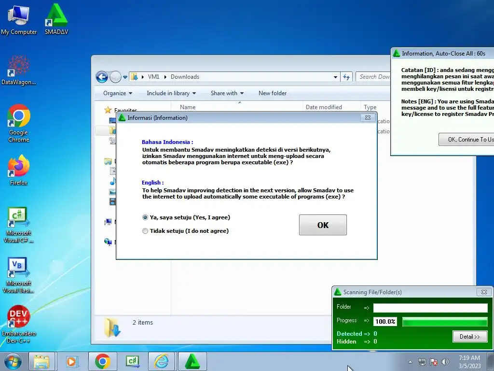The image size is (494, 371).
Task: Click Downloads in the address breadcrumb
Action: click(x=185, y=77)
